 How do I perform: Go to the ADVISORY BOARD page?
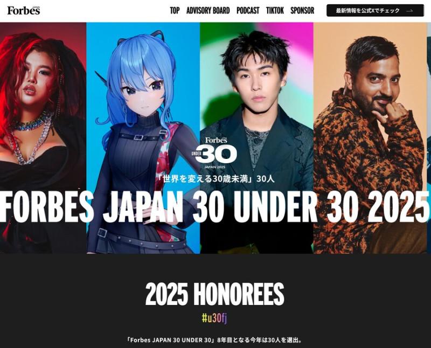tap(208, 10)
